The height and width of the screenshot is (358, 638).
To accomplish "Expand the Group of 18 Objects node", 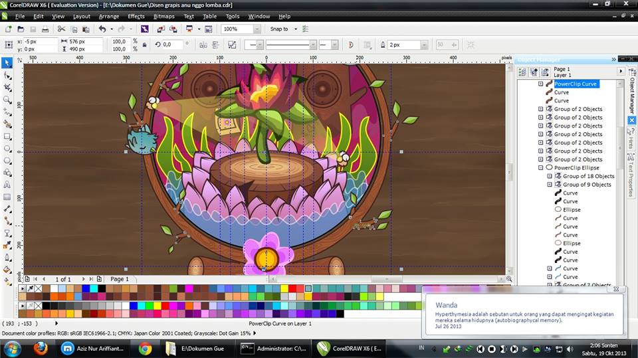I will pos(550,177).
